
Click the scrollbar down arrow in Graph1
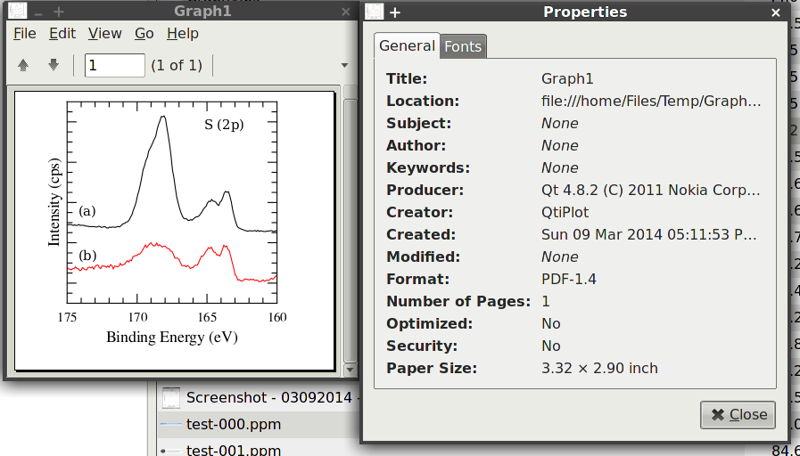click(350, 369)
